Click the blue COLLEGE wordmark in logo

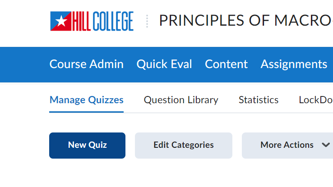point(113,21)
